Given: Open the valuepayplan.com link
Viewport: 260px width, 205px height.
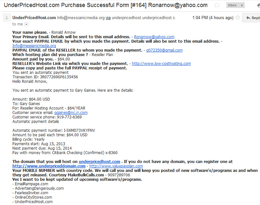Looking at the screenshot, I should point(116,166).
